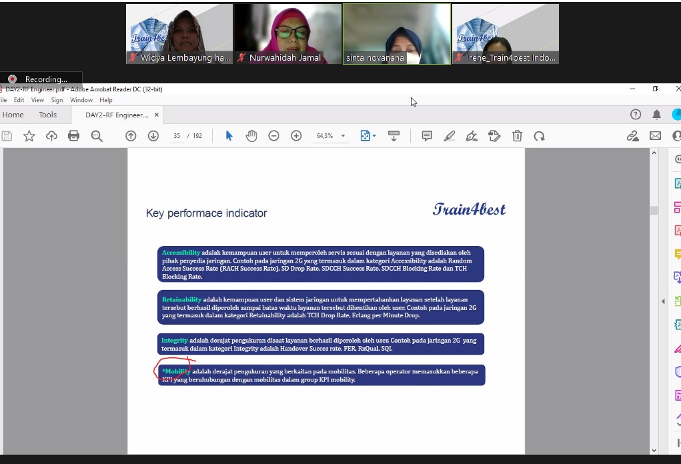Image resolution: width=681 pixels, height=464 pixels.
Task: Click the page number input field
Action: pyautogui.click(x=177, y=136)
